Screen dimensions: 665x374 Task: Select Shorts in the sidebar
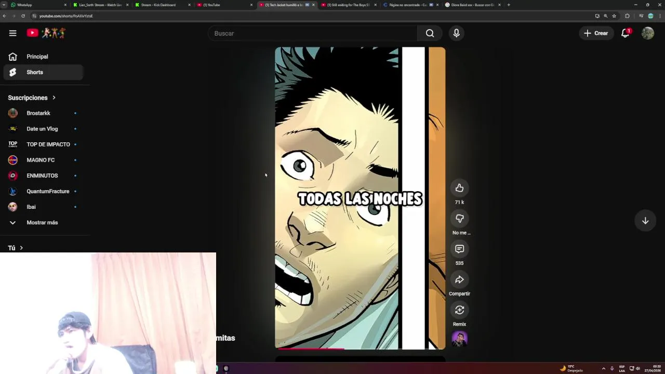[44, 72]
